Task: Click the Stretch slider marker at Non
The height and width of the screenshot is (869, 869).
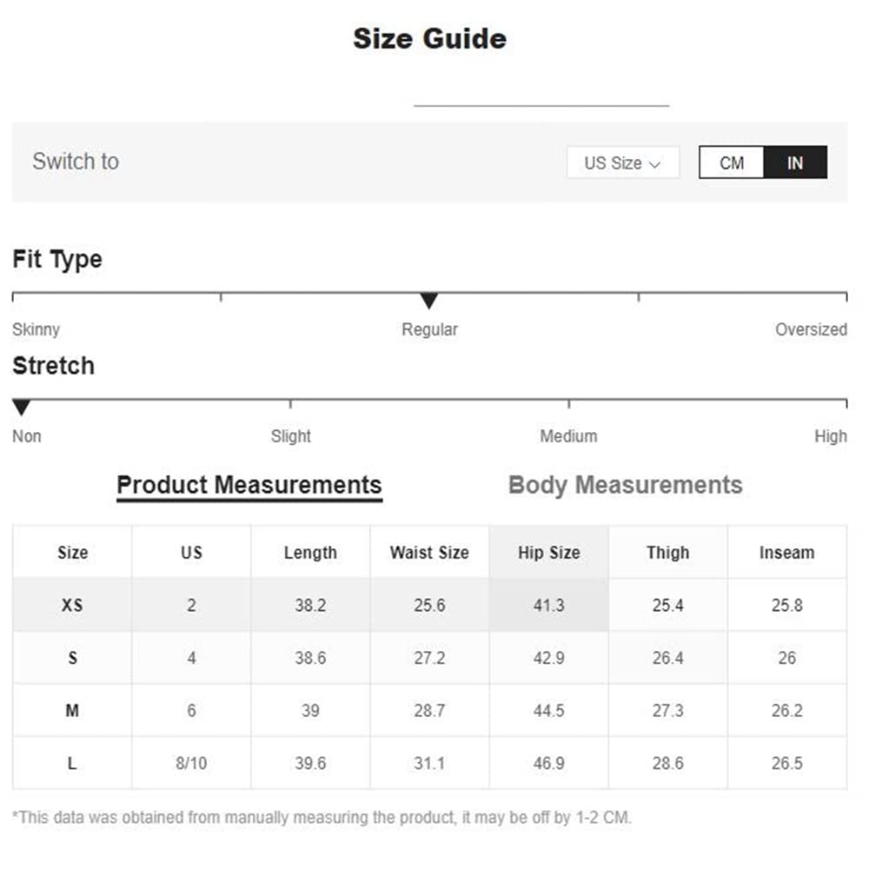Action: click(22, 408)
